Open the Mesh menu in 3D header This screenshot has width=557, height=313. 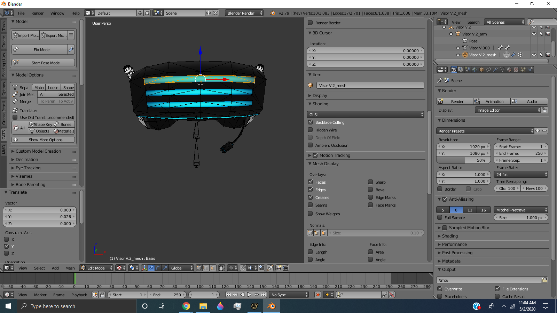pyautogui.click(x=70, y=268)
